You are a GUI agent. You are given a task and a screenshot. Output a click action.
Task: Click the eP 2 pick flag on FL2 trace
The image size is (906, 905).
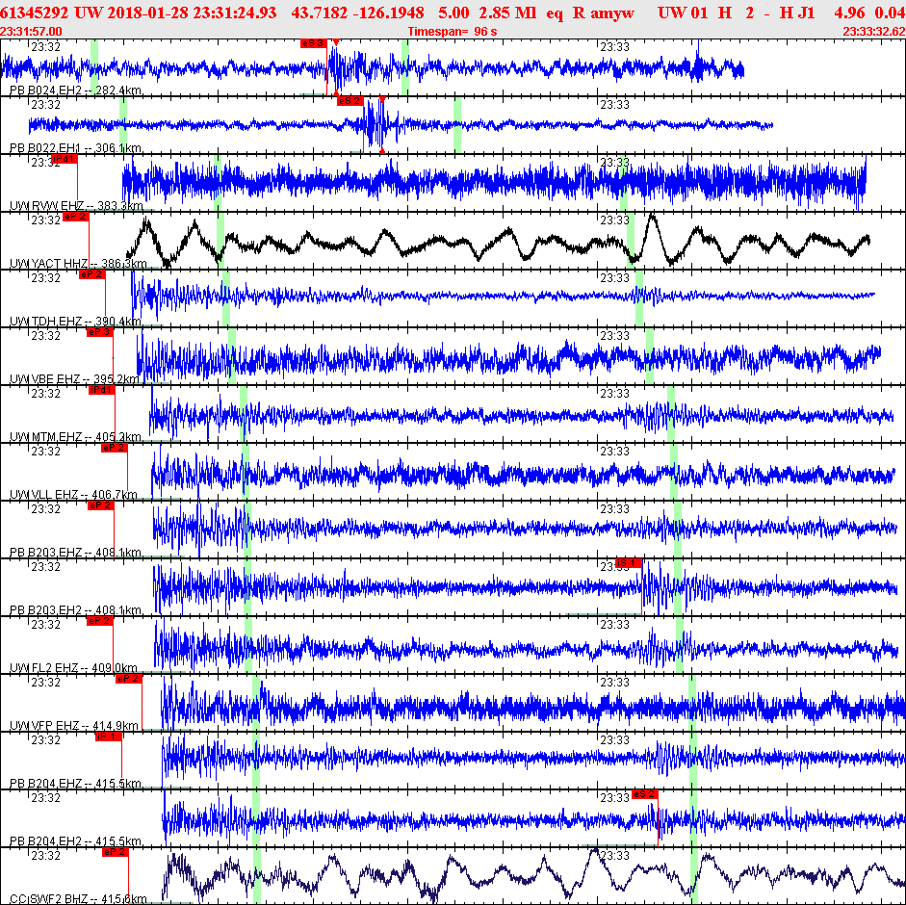coord(100,621)
